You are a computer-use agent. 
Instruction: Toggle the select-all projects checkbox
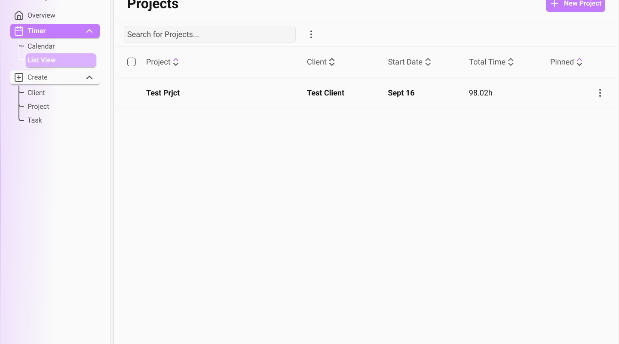[x=132, y=62]
